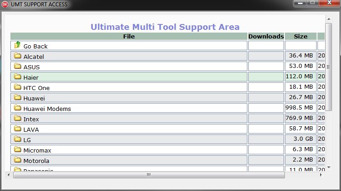
Task: Open the Huawei folder icon
Action: [x=18, y=97]
